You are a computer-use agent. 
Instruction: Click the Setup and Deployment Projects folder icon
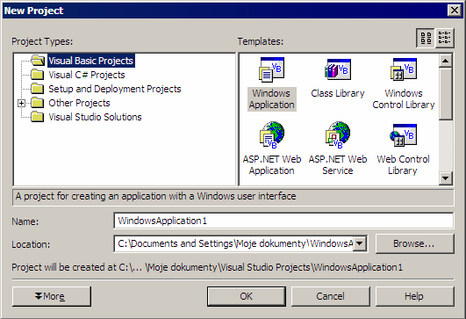[38, 89]
